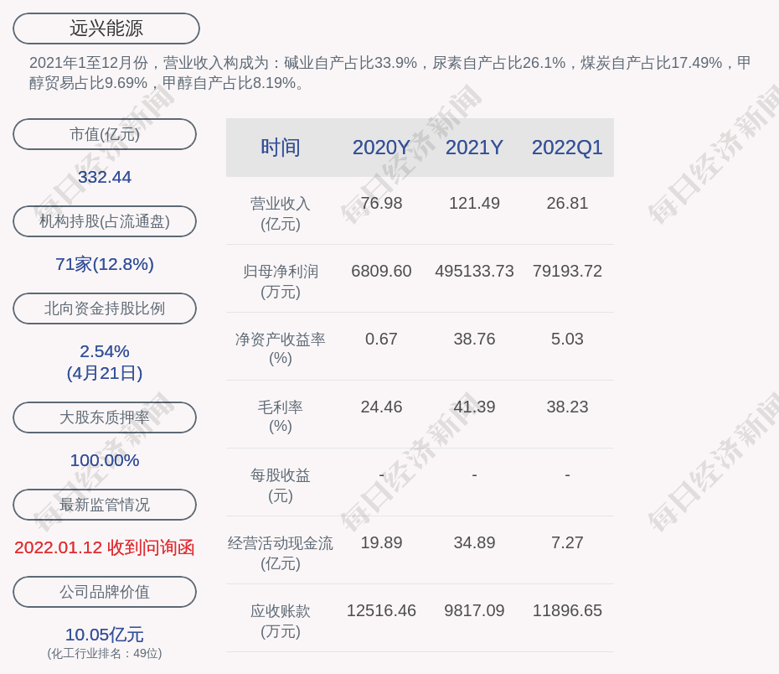Click the ROE value 38.76

[x=474, y=339]
